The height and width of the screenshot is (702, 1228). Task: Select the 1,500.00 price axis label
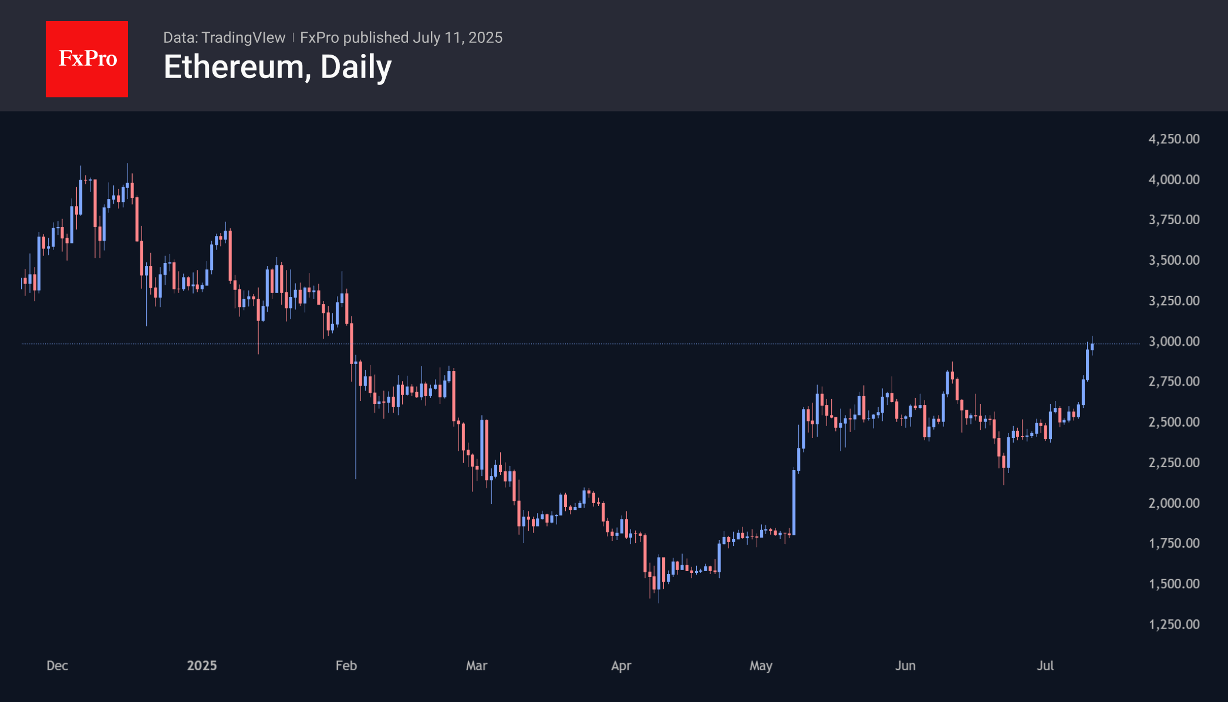[x=1173, y=584]
